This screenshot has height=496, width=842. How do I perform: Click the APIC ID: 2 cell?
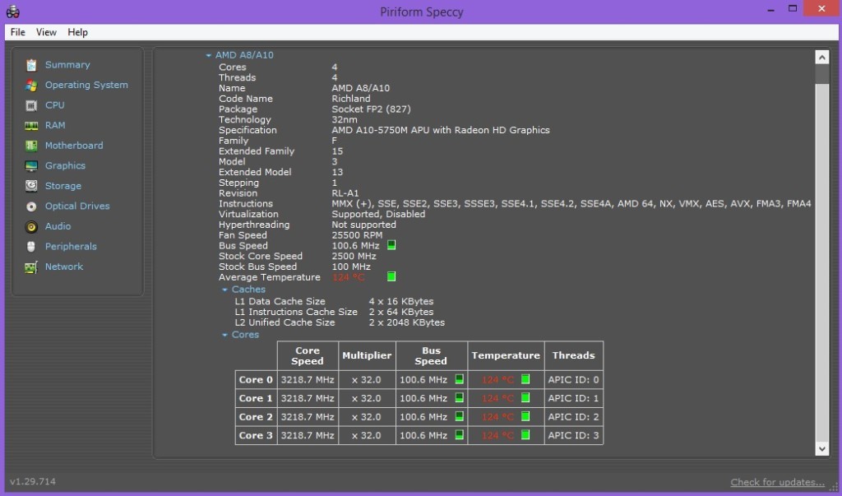(573, 417)
